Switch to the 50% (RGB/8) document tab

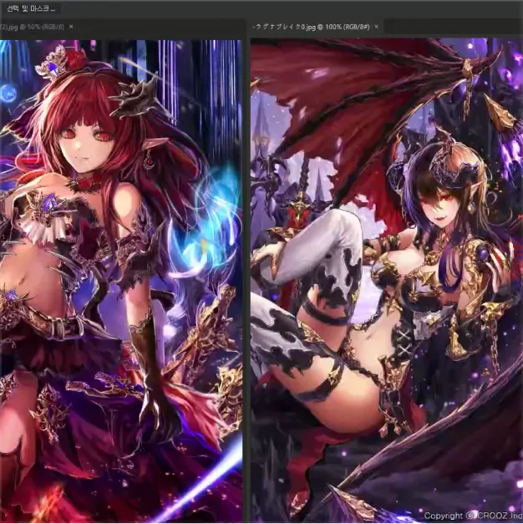click(x=32, y=27)
